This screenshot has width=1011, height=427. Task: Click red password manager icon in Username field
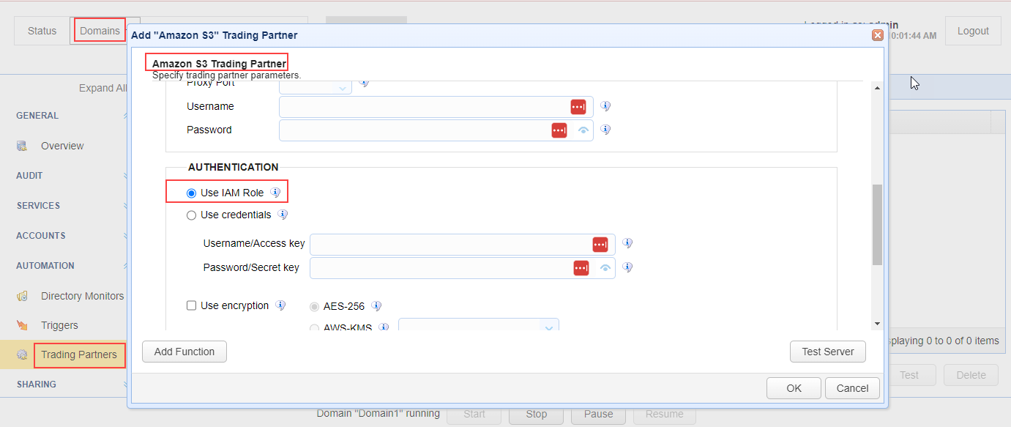coord(578,107)
